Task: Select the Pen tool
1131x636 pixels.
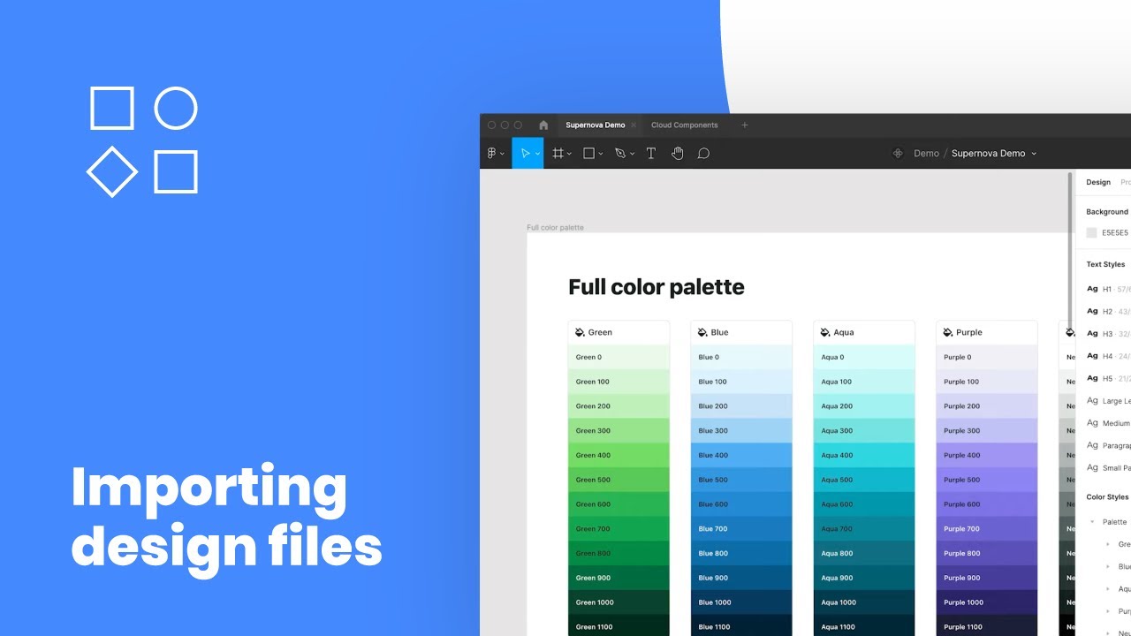Action: pos(620,153)
